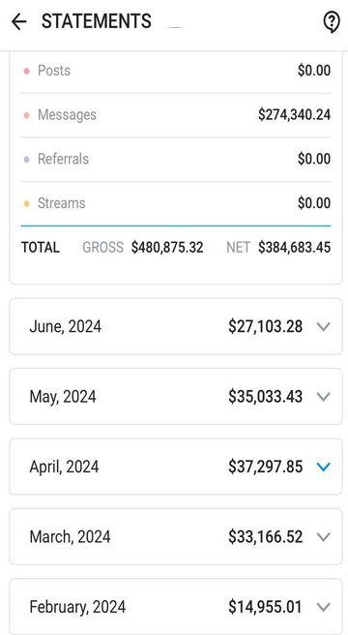348x635 pixels.
Task: Click the orange Messages dot indicator
Action: (26, 115)
